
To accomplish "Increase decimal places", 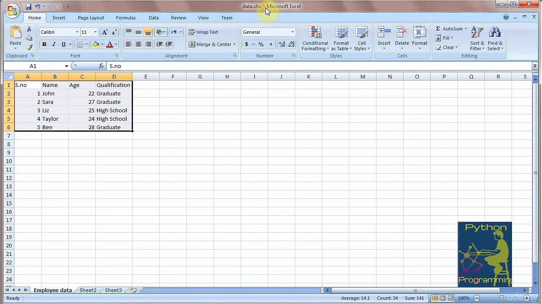I will [282, 44].
